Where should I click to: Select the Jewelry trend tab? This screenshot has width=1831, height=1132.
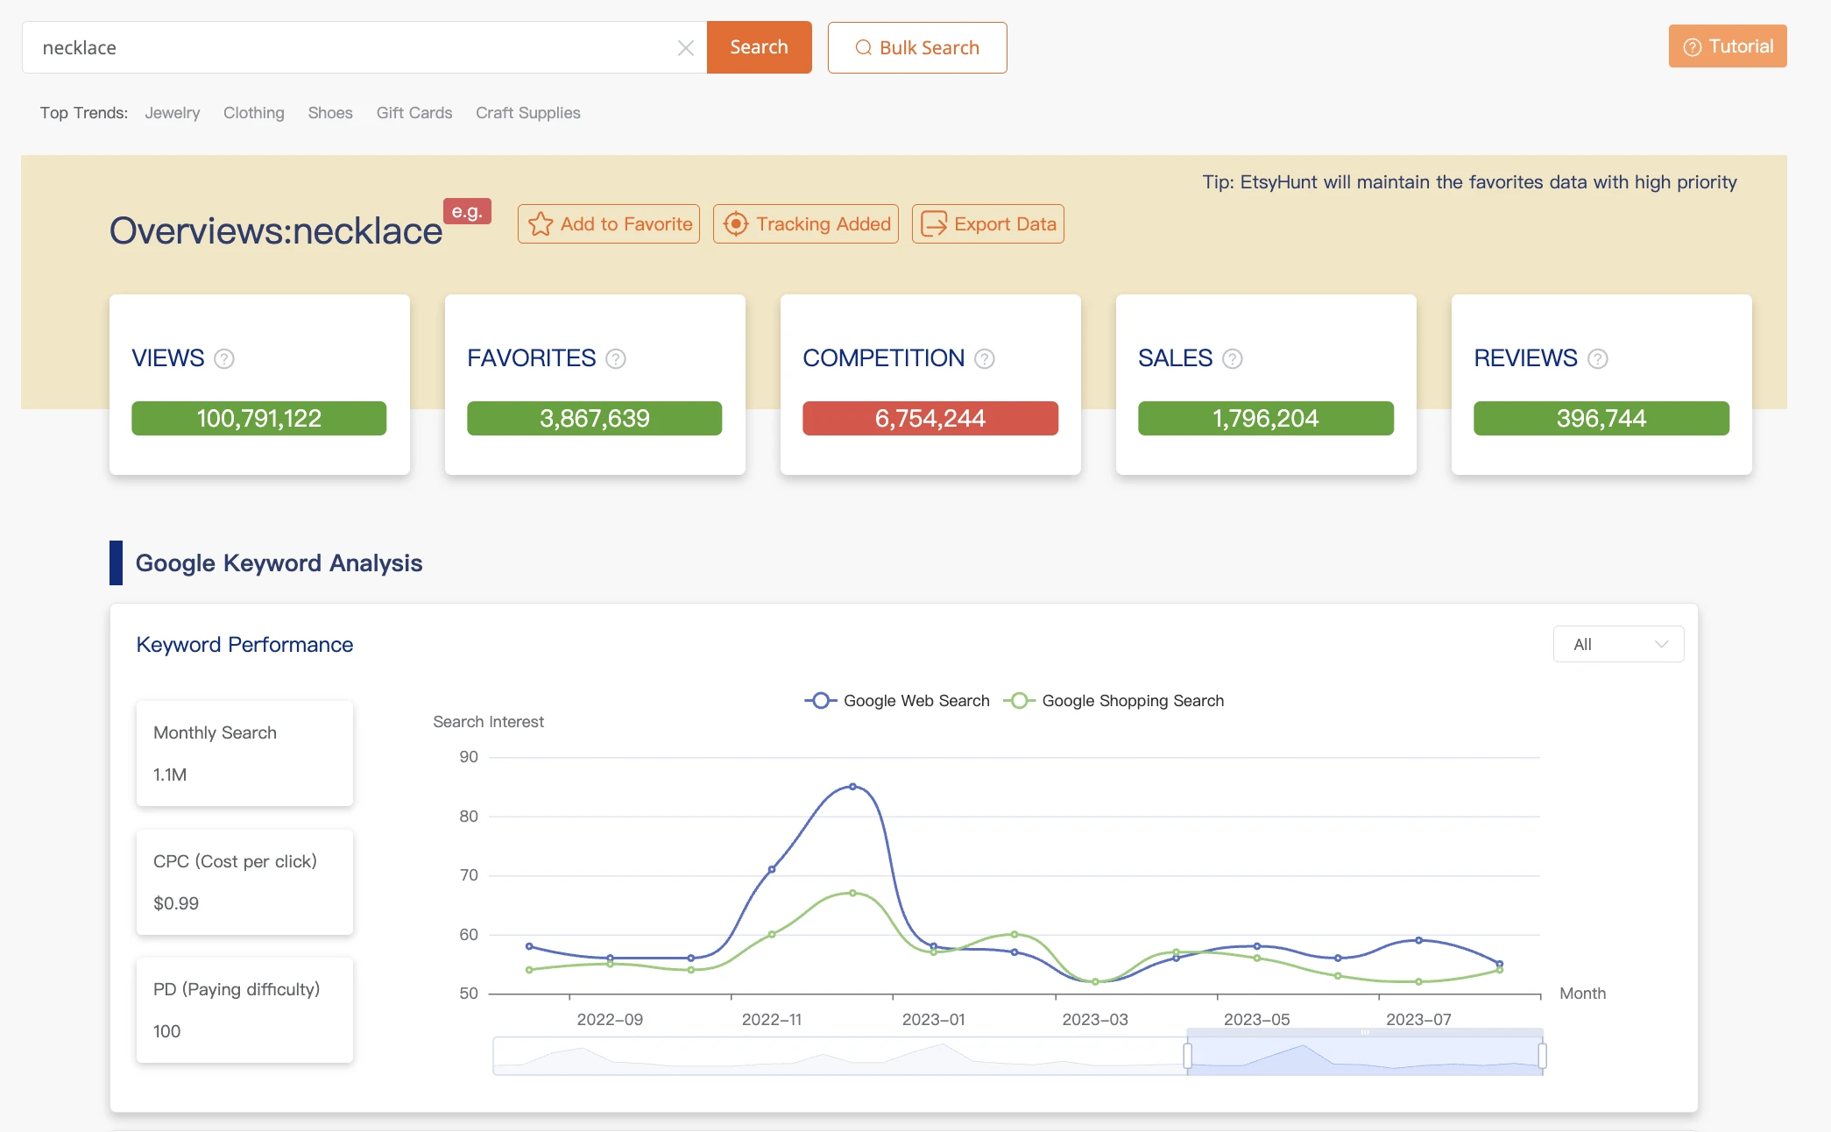coord(172,112)
